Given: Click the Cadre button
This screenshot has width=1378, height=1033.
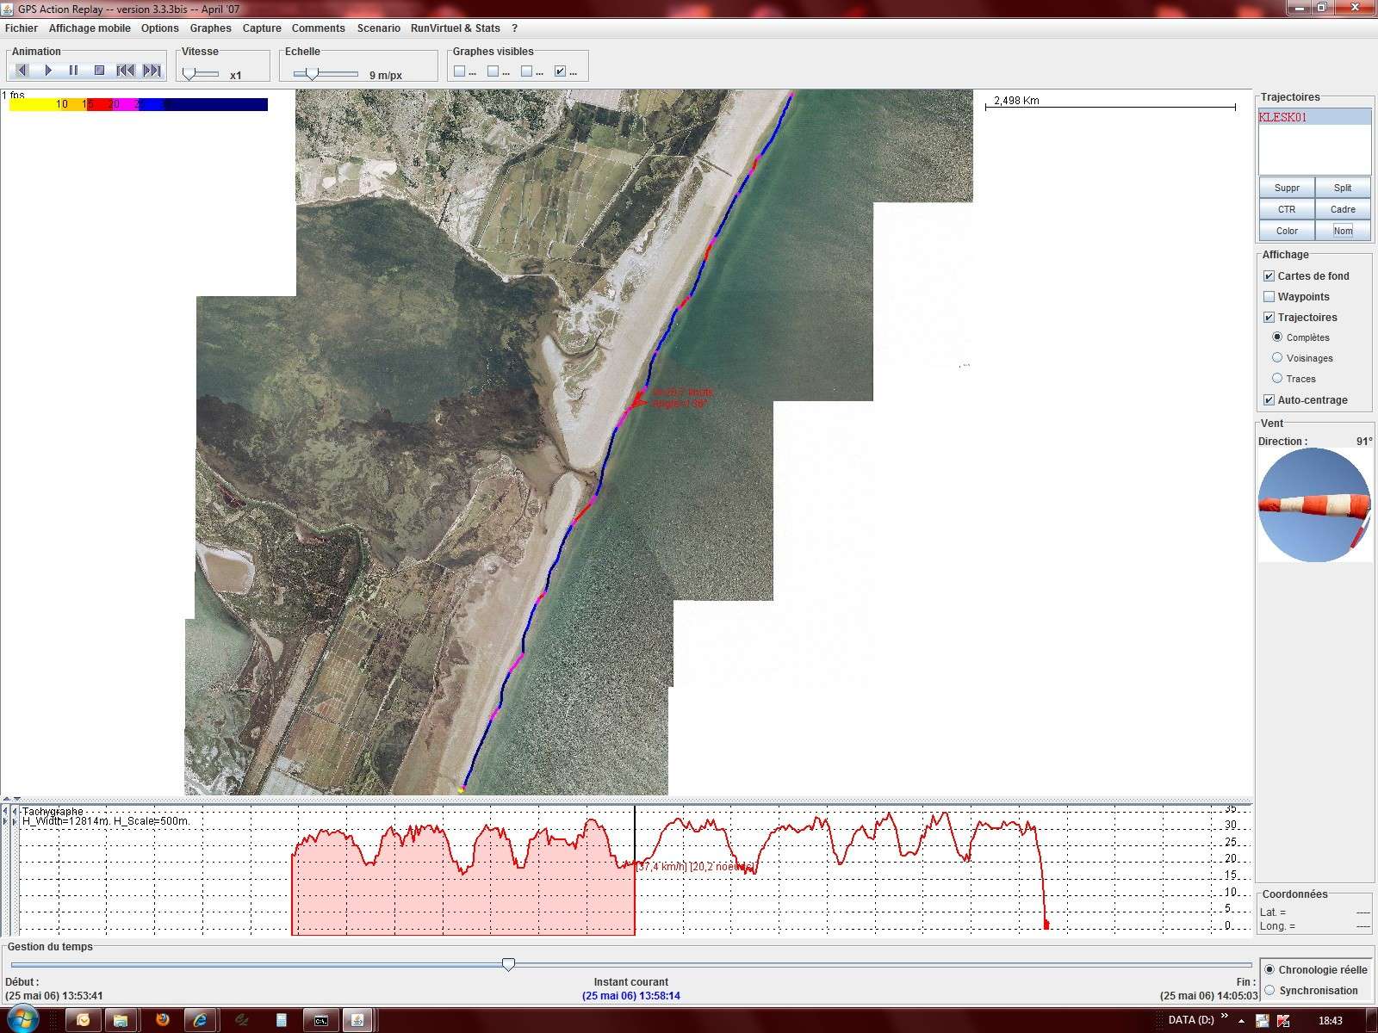Looking at the screenshot, I should 1343,209.
